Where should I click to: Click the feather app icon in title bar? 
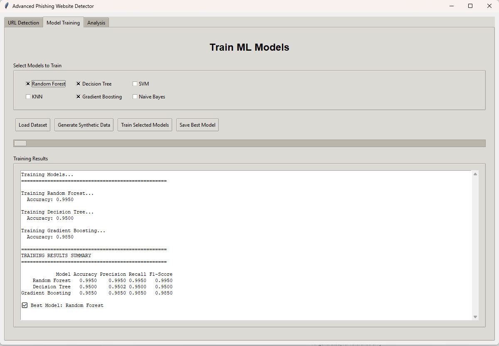pos(6,6)
